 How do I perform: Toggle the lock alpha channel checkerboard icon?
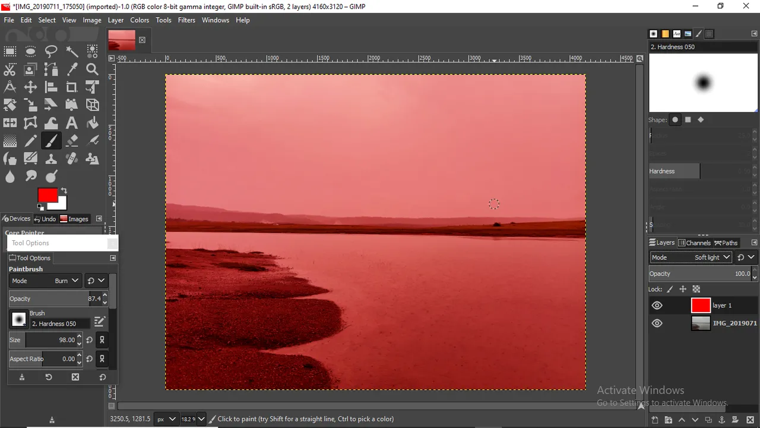pos(696,289)
